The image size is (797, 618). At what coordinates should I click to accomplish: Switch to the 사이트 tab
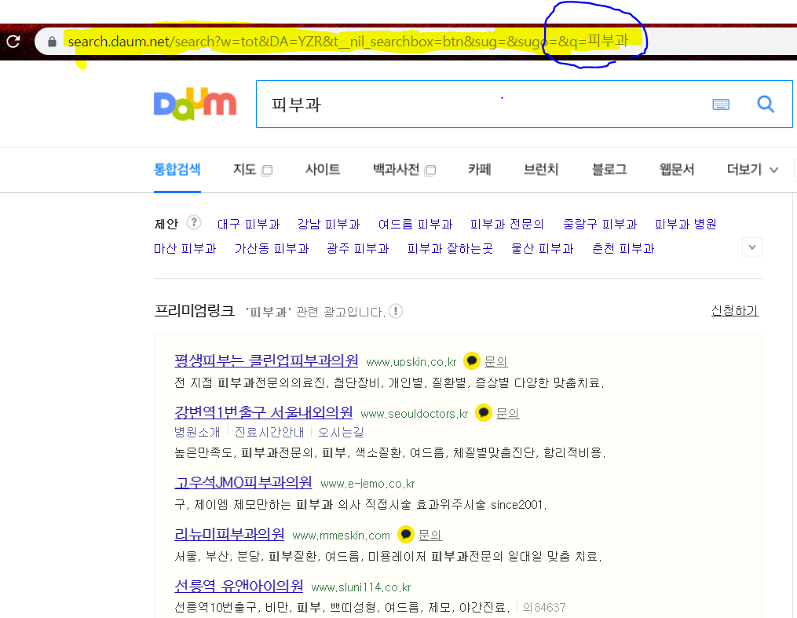tap(323, 170)
